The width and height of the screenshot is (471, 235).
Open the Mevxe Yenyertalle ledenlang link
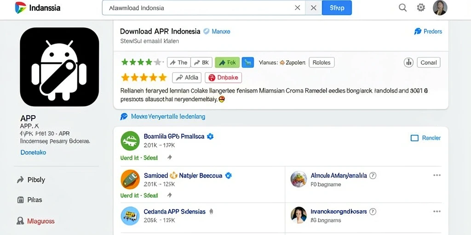168,117
